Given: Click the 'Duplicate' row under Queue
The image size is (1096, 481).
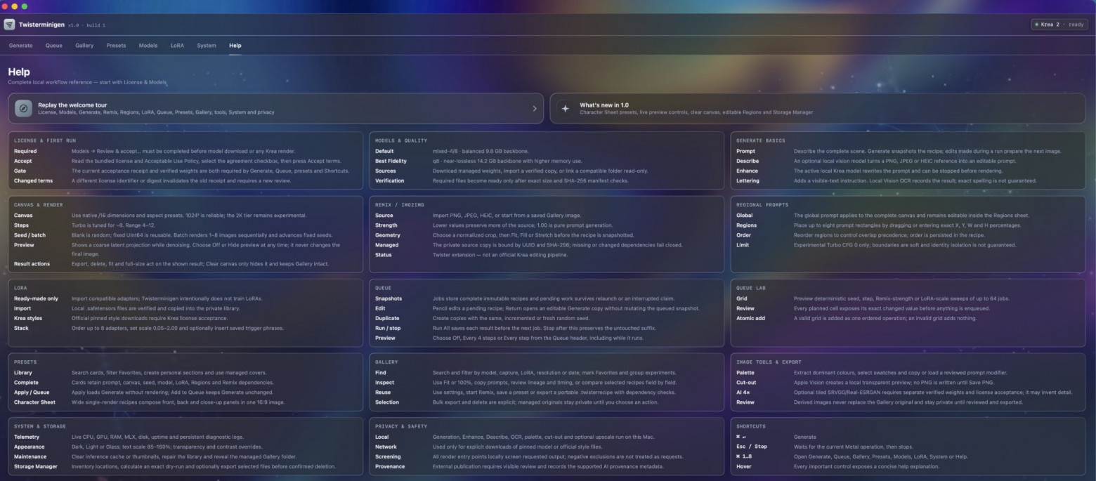Looking at the screenshot, I should click(x=547, y=318).
